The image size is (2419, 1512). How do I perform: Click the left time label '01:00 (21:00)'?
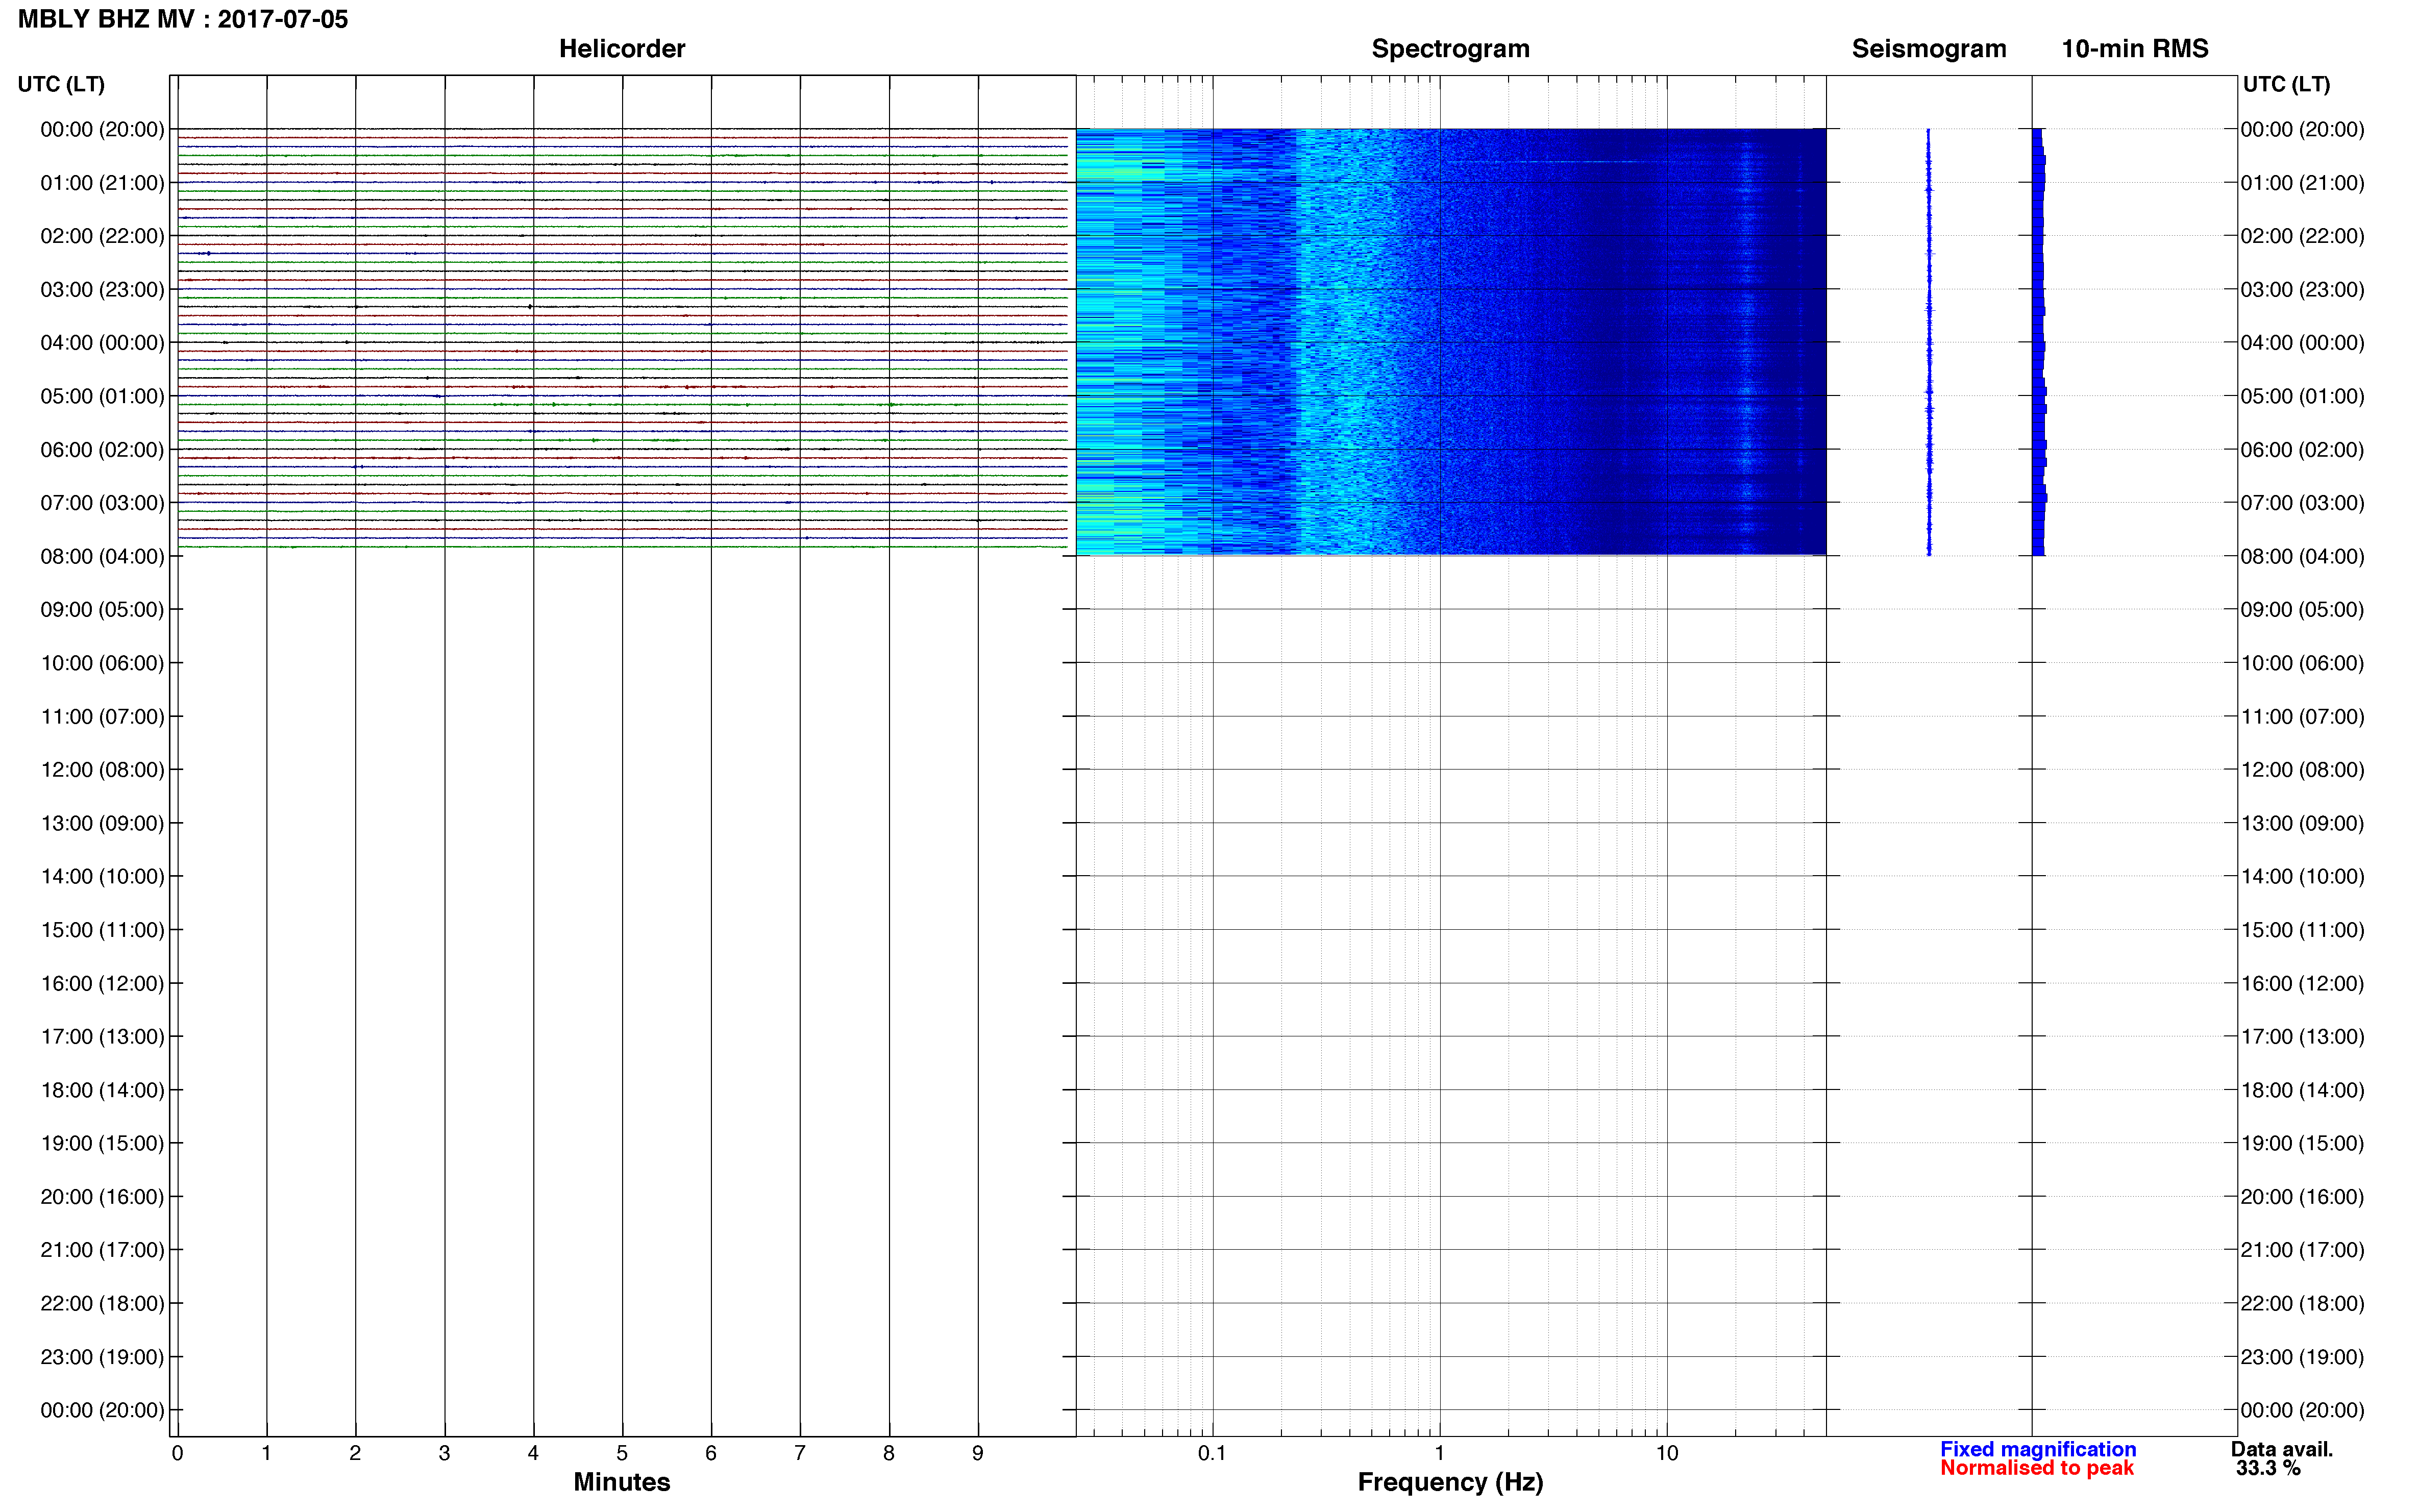tap(102, 183)
